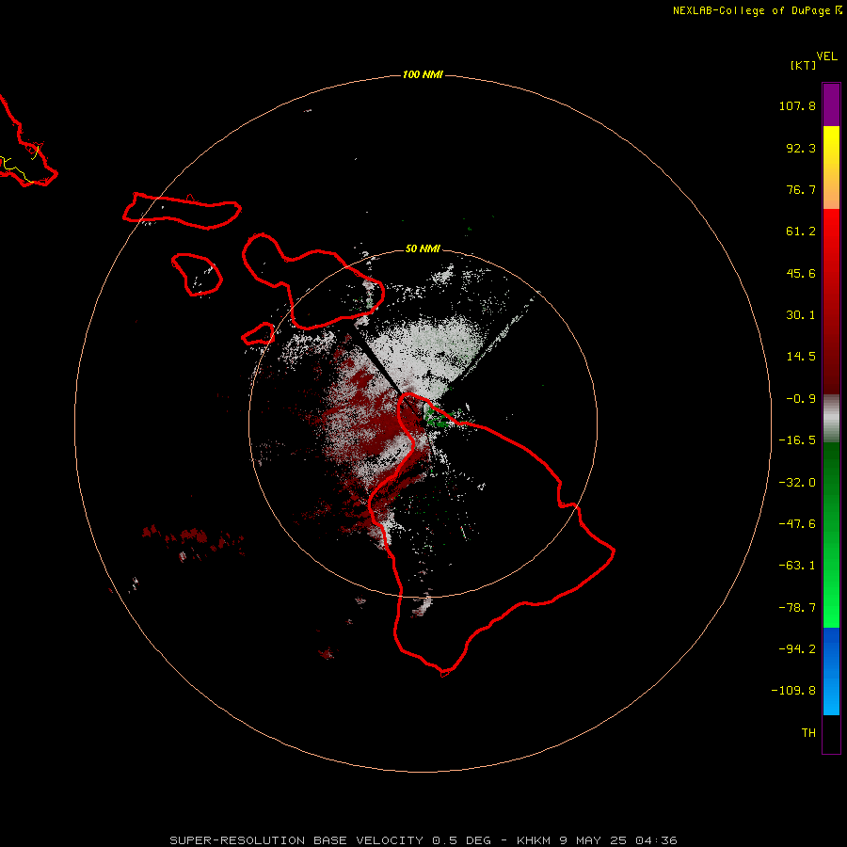
Task: Click the -109.8 legend value
Action: (x=793, y=691)
